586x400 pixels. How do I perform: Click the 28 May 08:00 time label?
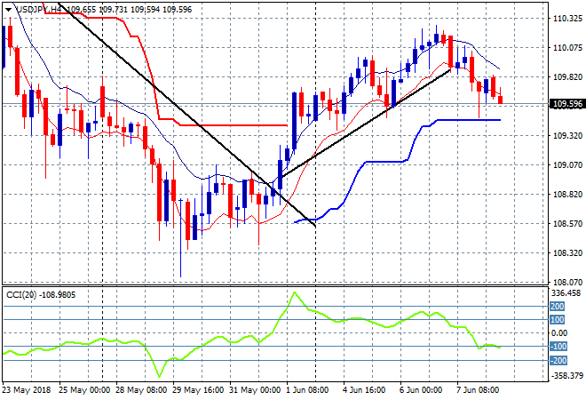[141, 390]
